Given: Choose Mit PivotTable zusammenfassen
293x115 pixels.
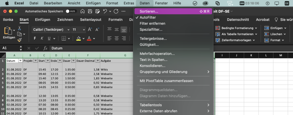Looking at the screenshot, I should (166, 81).
